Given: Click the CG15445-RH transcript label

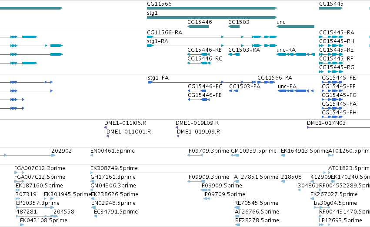Looking at the screenshot, I should [337, 41].
